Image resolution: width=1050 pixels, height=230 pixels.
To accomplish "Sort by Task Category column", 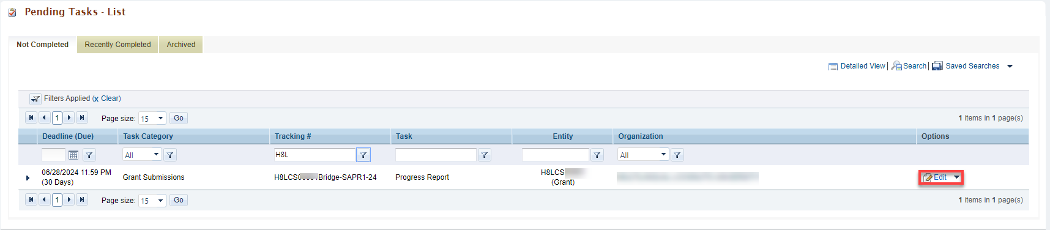I will (148, 136).
